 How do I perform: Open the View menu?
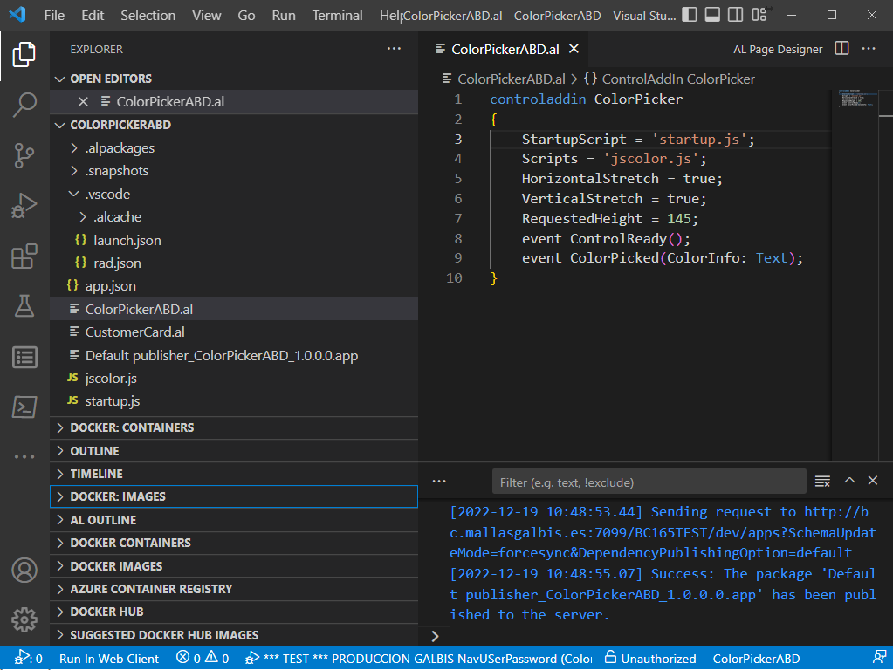point(206,16)
